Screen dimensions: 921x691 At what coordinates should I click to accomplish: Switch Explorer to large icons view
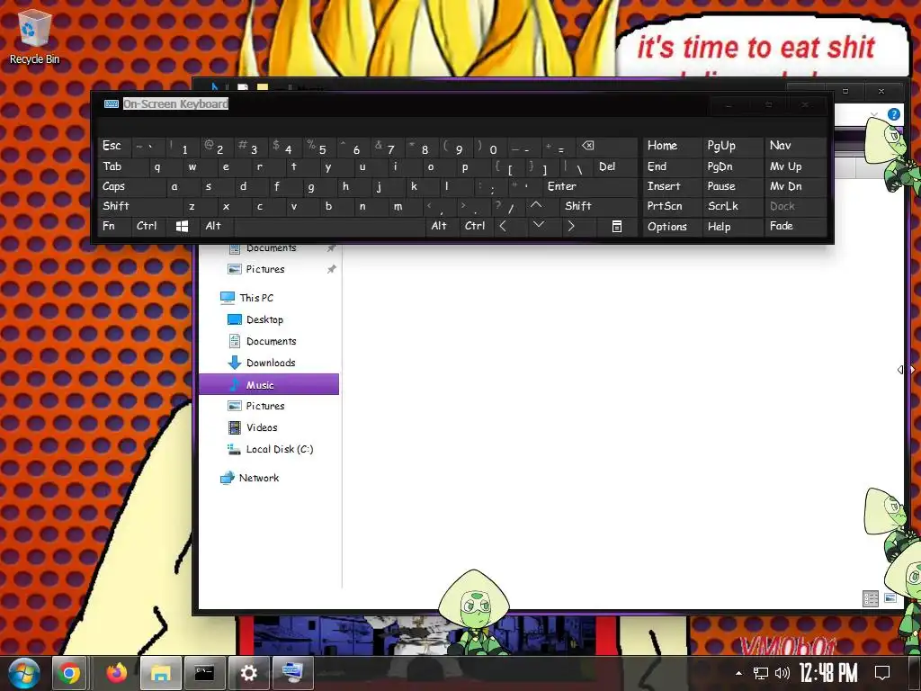coord(890,598)
